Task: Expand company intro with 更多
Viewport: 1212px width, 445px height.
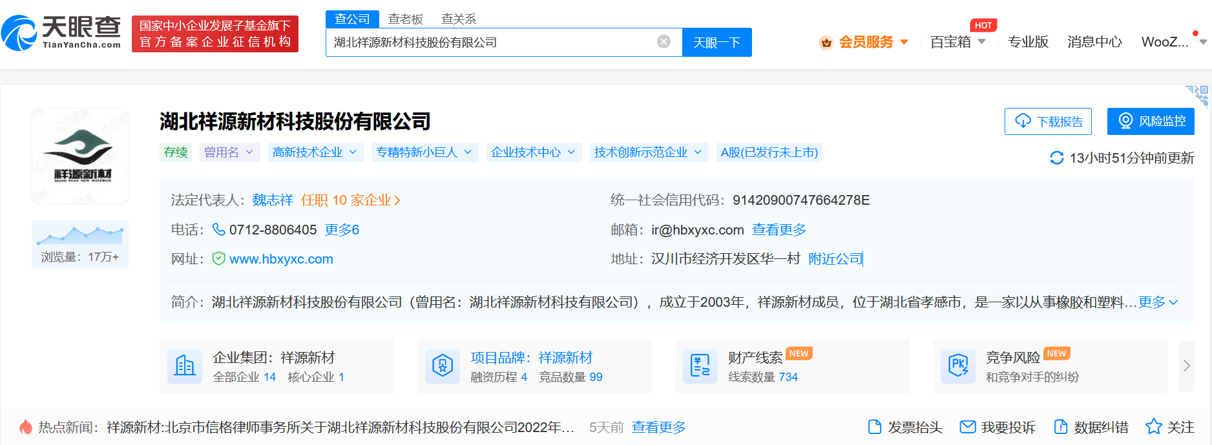Action: point(1158,302)
